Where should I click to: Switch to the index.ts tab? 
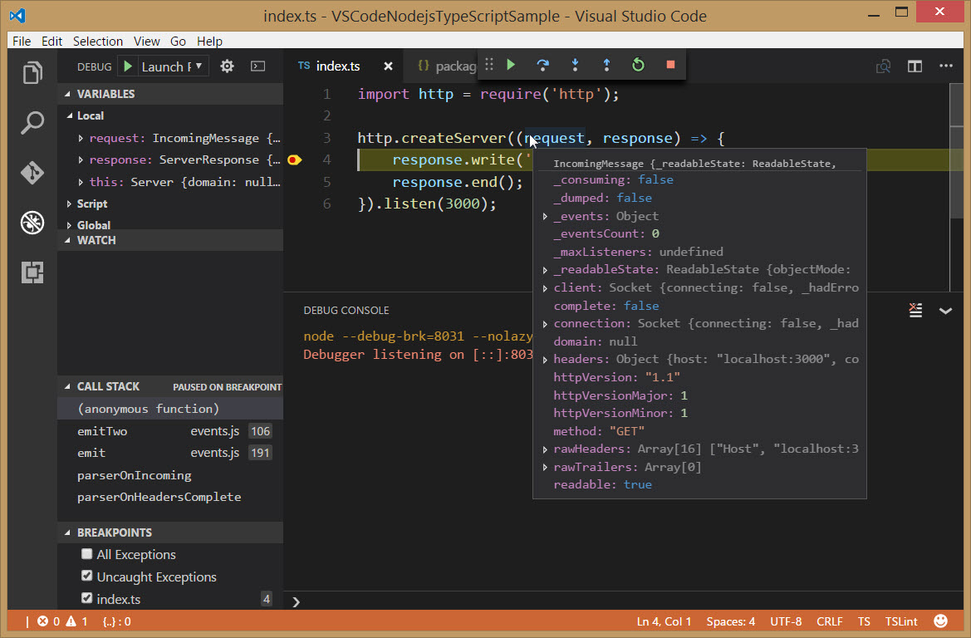pos(337,66)
